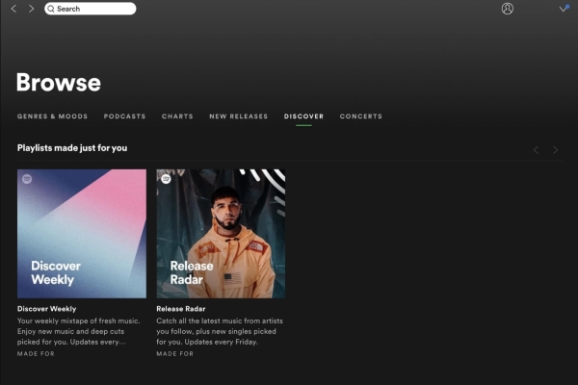578x385 pixels.
Task: Select the Discover tab
Action: pyautogui.click(x=303, y=116)
